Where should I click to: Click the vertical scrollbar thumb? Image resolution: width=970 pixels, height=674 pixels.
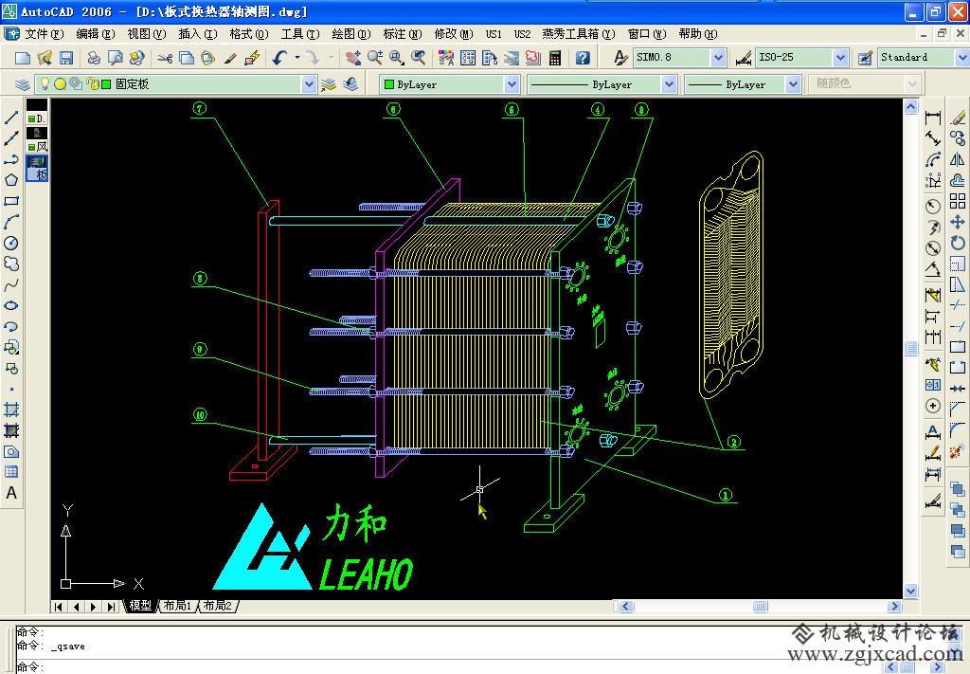pos(910,349)
